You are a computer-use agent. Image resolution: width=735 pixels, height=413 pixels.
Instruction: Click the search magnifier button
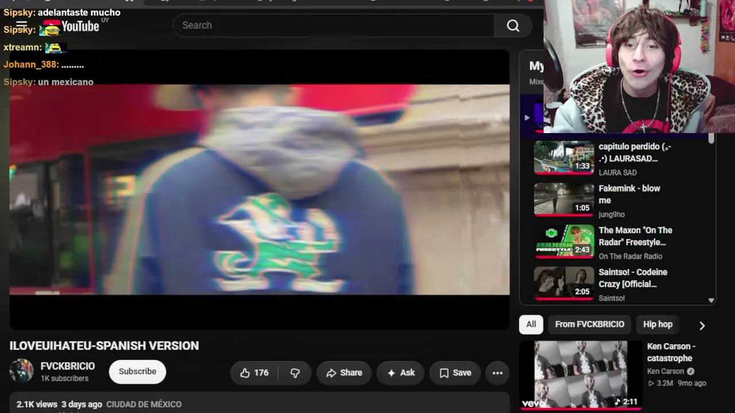(513, 25)
